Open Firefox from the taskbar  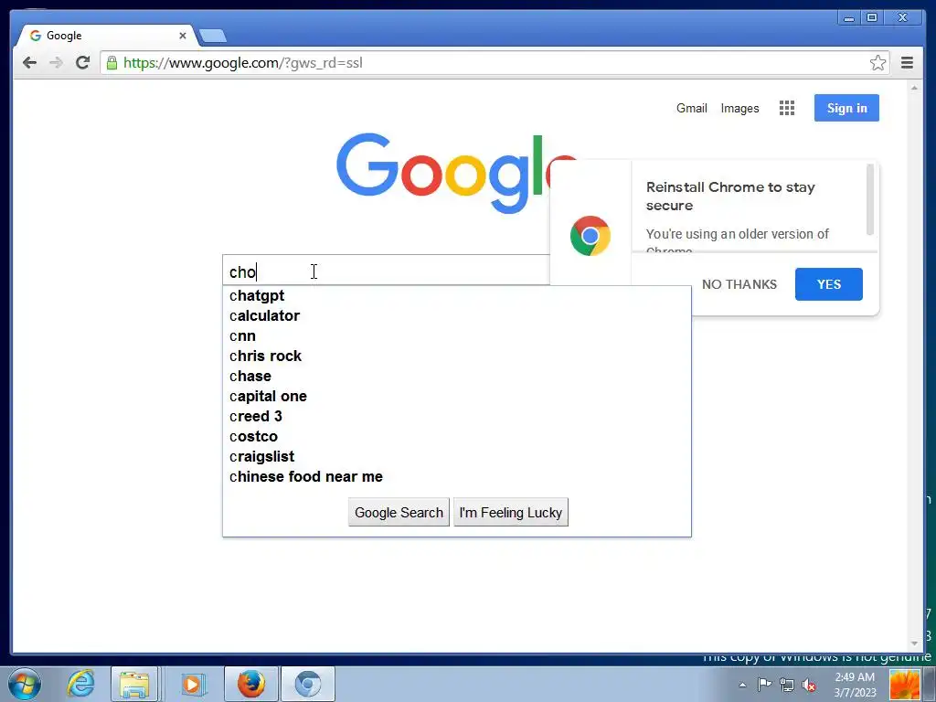click(250, 684)
